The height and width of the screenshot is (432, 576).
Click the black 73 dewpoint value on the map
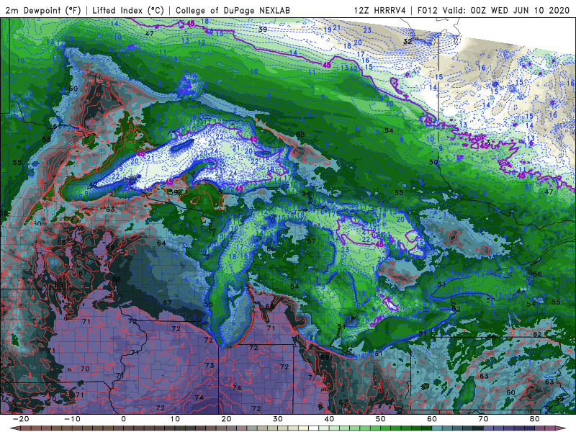click(x=210, y=365)
